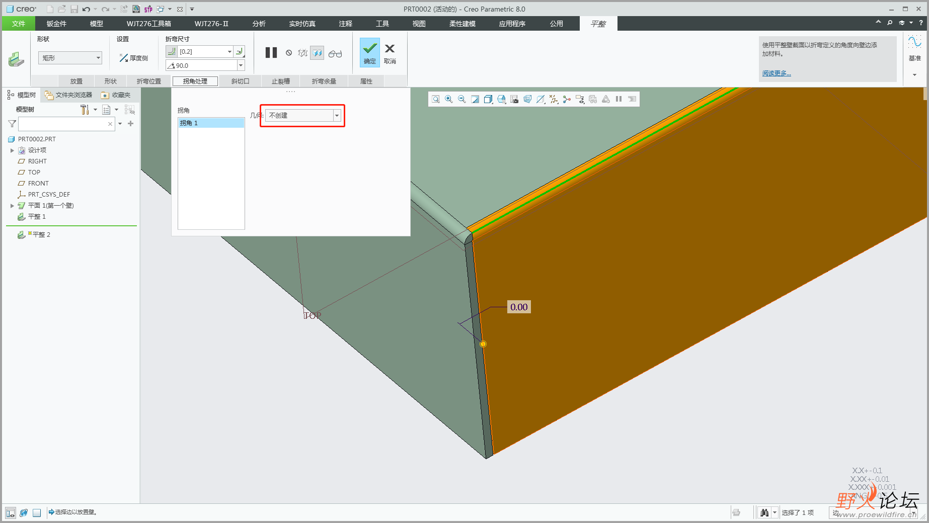
Task: Click the Redo arrow icon
Action: click(105, 9)
